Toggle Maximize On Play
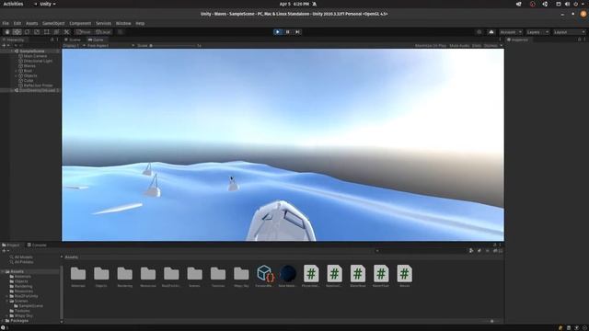Image resolution: width=589 pixels, height=331 pixels. [431, 46]
